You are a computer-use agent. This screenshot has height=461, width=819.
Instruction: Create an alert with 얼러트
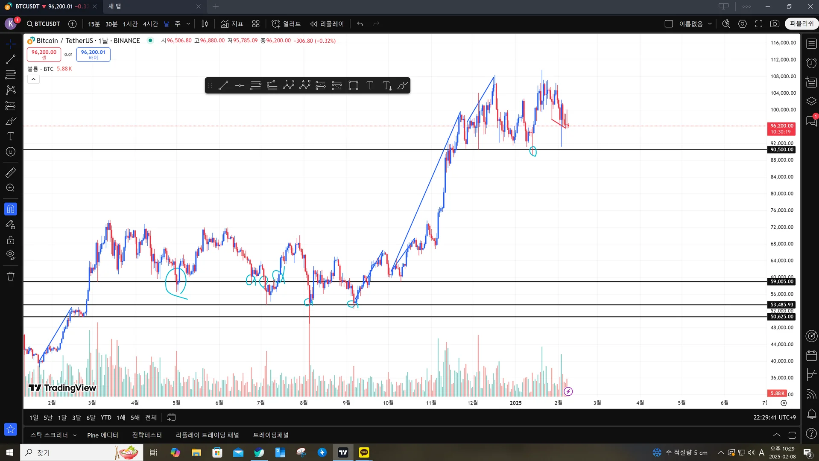[x=287, y=24]
